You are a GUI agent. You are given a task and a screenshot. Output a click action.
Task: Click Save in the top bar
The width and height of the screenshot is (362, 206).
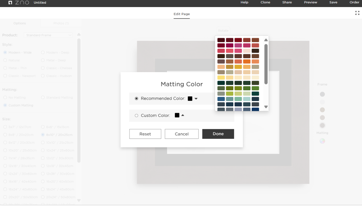click(x=333, y=2)
